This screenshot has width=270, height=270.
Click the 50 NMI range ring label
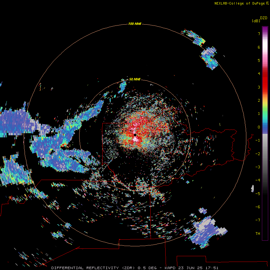pyautogui.click(x=135, y=79)
